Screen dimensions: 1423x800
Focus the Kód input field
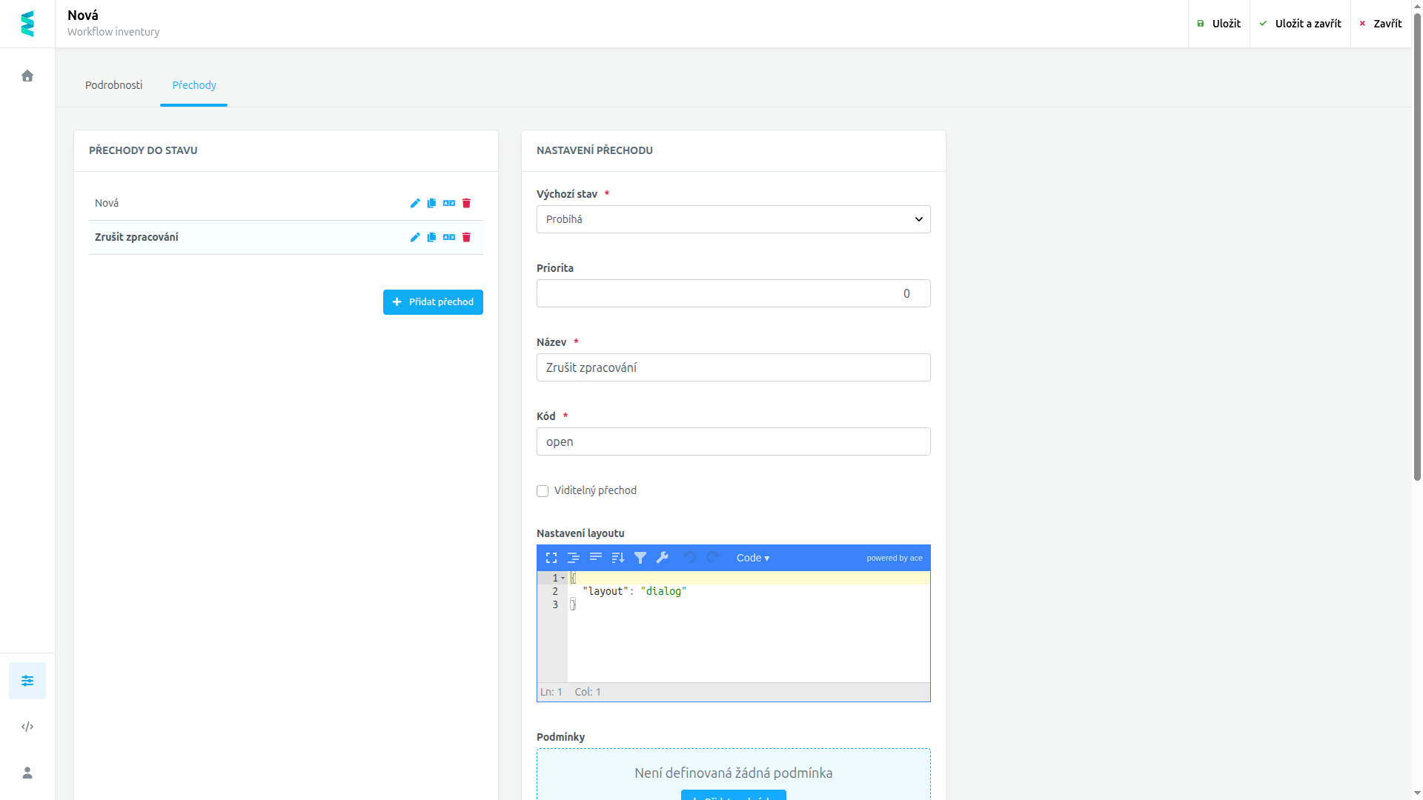coord(734,441)
